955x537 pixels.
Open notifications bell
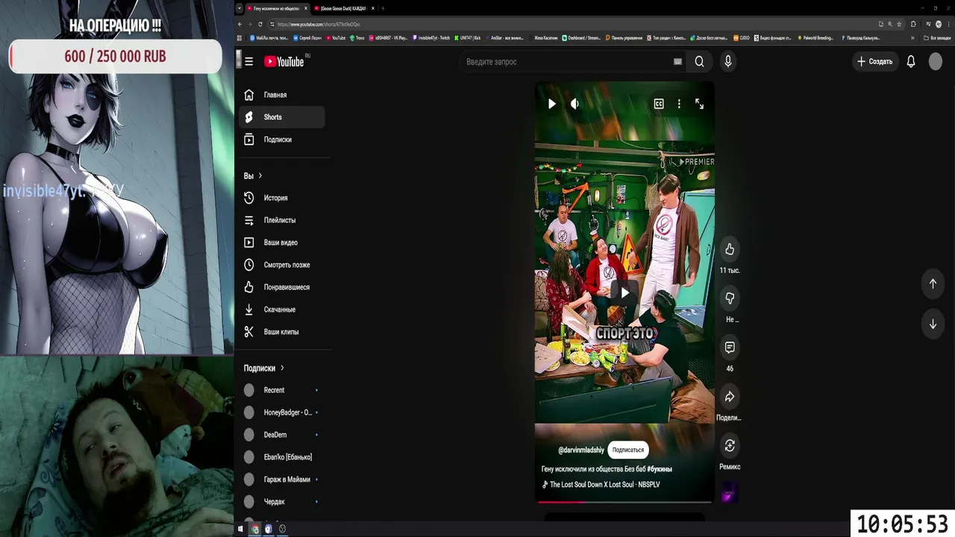pyautogui.click(x=911, y=61)
